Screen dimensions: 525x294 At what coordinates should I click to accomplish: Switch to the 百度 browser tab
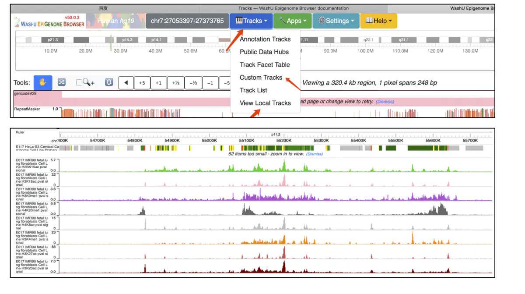pos(103,8)
